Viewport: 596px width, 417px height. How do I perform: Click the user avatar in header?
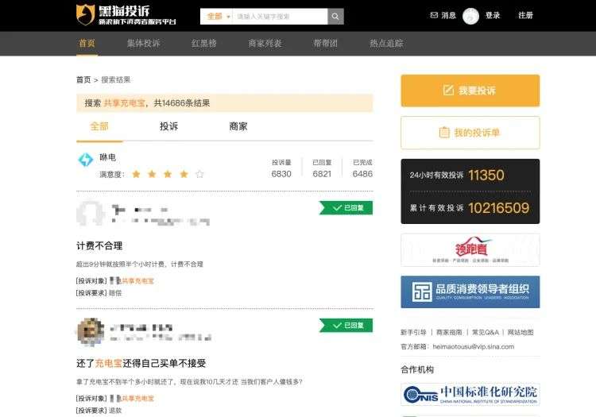470,16
